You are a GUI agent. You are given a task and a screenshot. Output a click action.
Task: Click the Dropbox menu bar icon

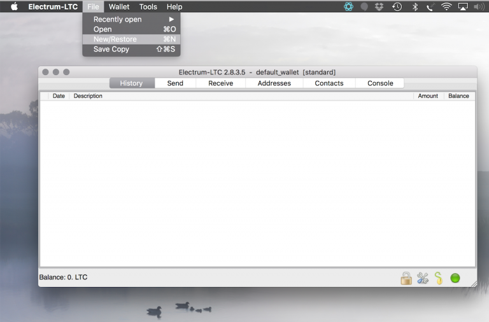pos(379,6)
